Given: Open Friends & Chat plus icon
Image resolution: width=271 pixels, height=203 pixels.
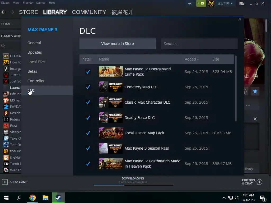Looking at the screenshot, I should [x=259, y=182].
